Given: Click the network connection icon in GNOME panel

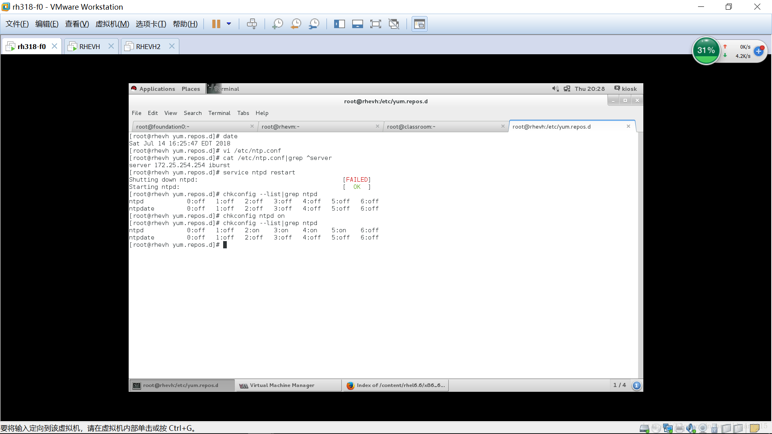Looking at the screenshot, I should pyautogui.click(x=567, y=89).
